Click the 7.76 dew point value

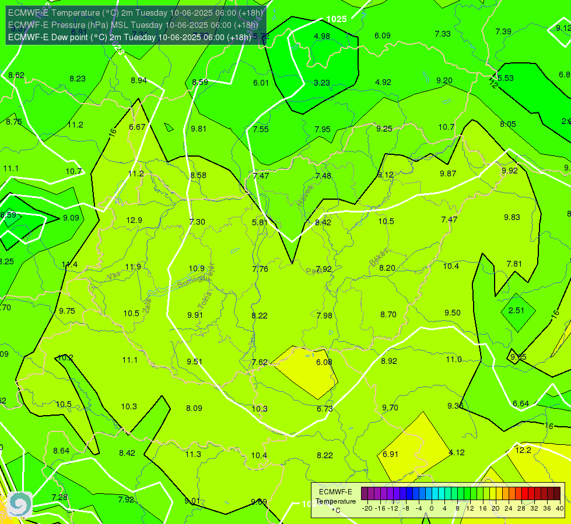[x=260, y=269]
